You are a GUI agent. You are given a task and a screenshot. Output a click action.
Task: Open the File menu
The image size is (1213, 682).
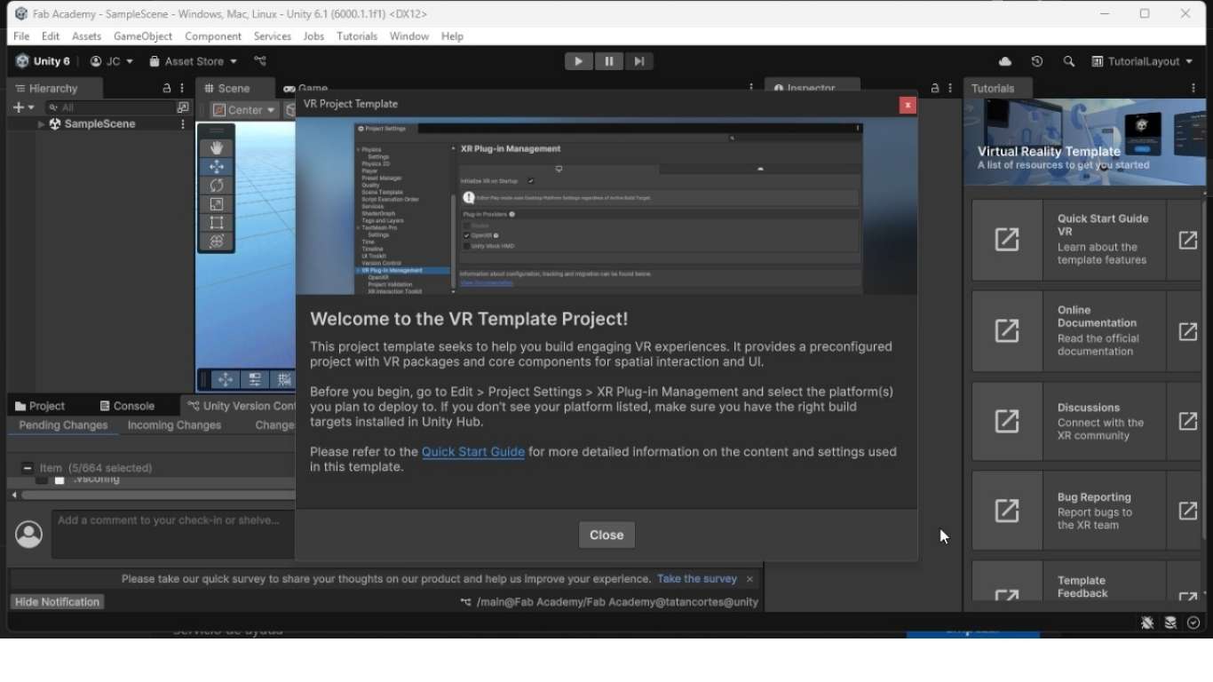[21, 36]
